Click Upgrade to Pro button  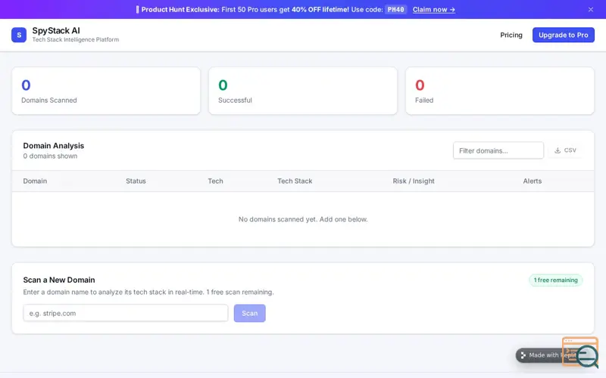tap(563, 35)
